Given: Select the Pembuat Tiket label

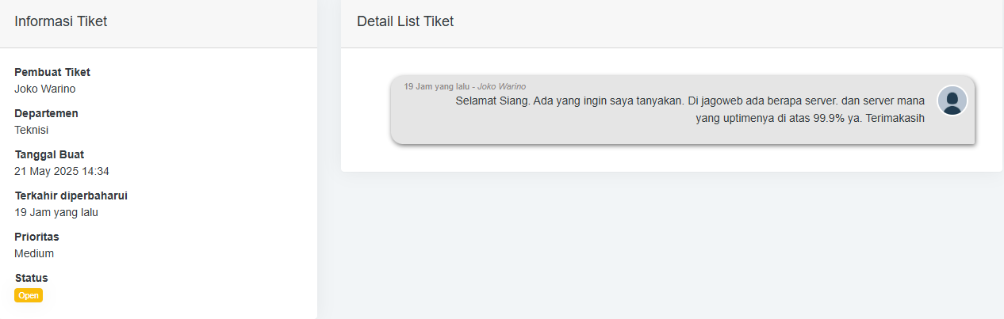Looking at the screenshot, I should coord(52,72).
